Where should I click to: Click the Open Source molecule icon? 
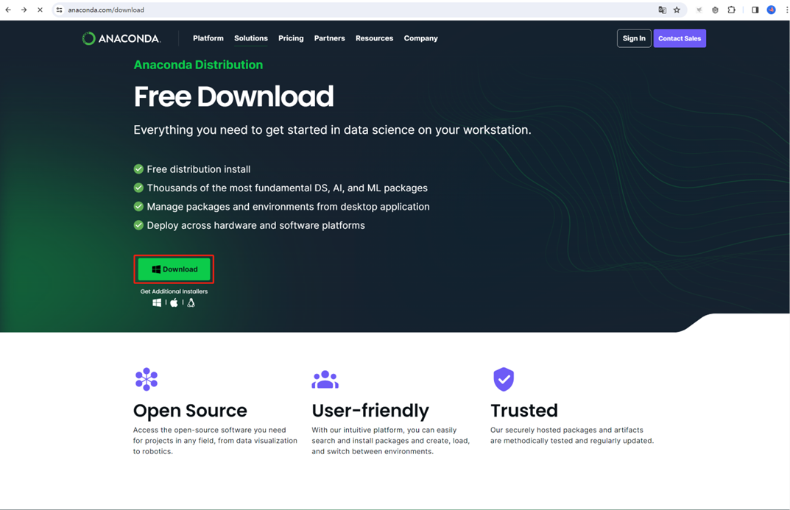pos(147,379)
